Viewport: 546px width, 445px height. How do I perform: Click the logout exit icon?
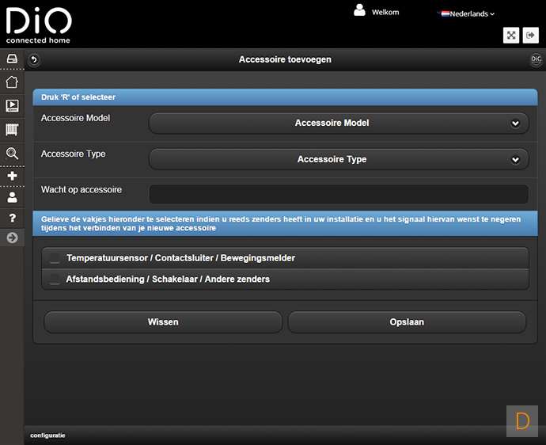point(531,35)
